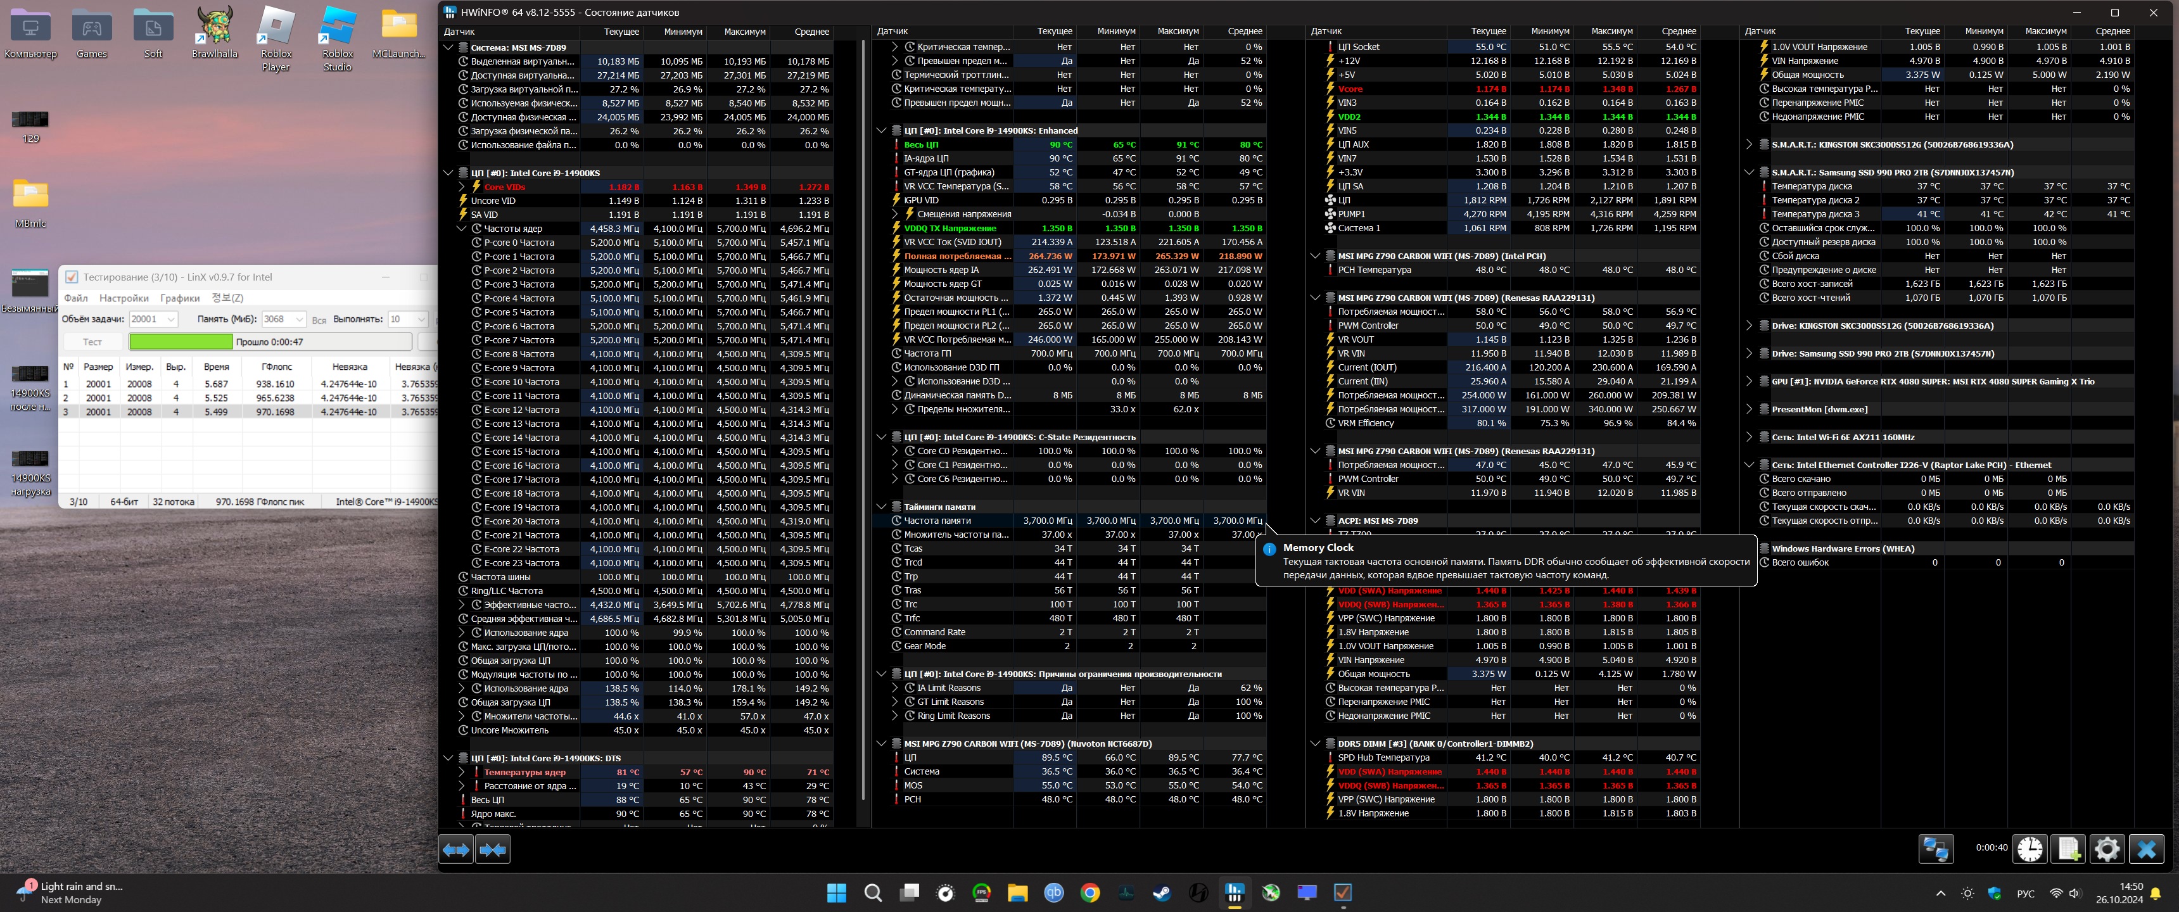Open Объём задачи dropdown in LinX

[171, 319]
